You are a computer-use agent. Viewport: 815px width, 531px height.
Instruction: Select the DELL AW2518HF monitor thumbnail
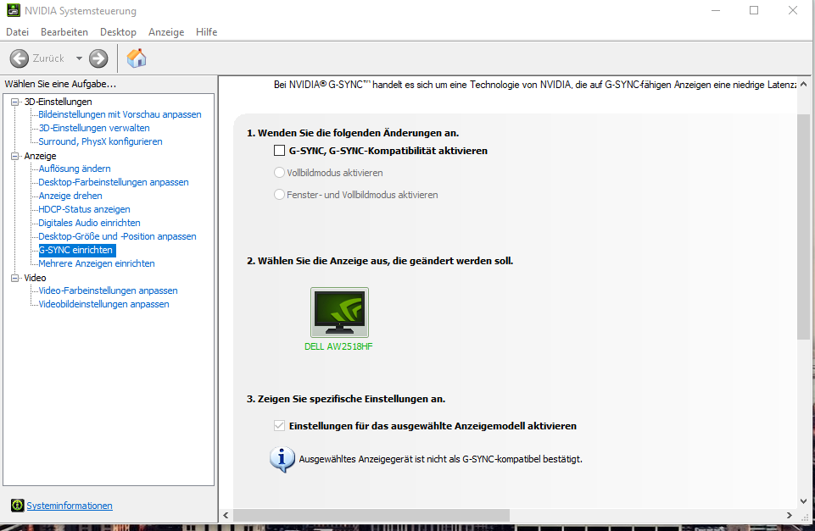(339, 313)
